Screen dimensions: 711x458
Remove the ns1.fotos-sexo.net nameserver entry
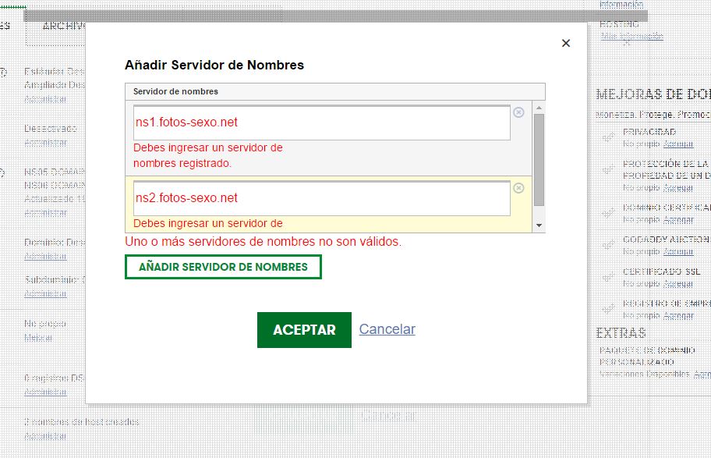pyautogui.click(x=518, y=112)
